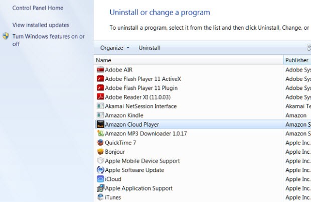Click the Apple Software Update icon
The width and height of the screenshot is (311, 202).
coord(100,170)
